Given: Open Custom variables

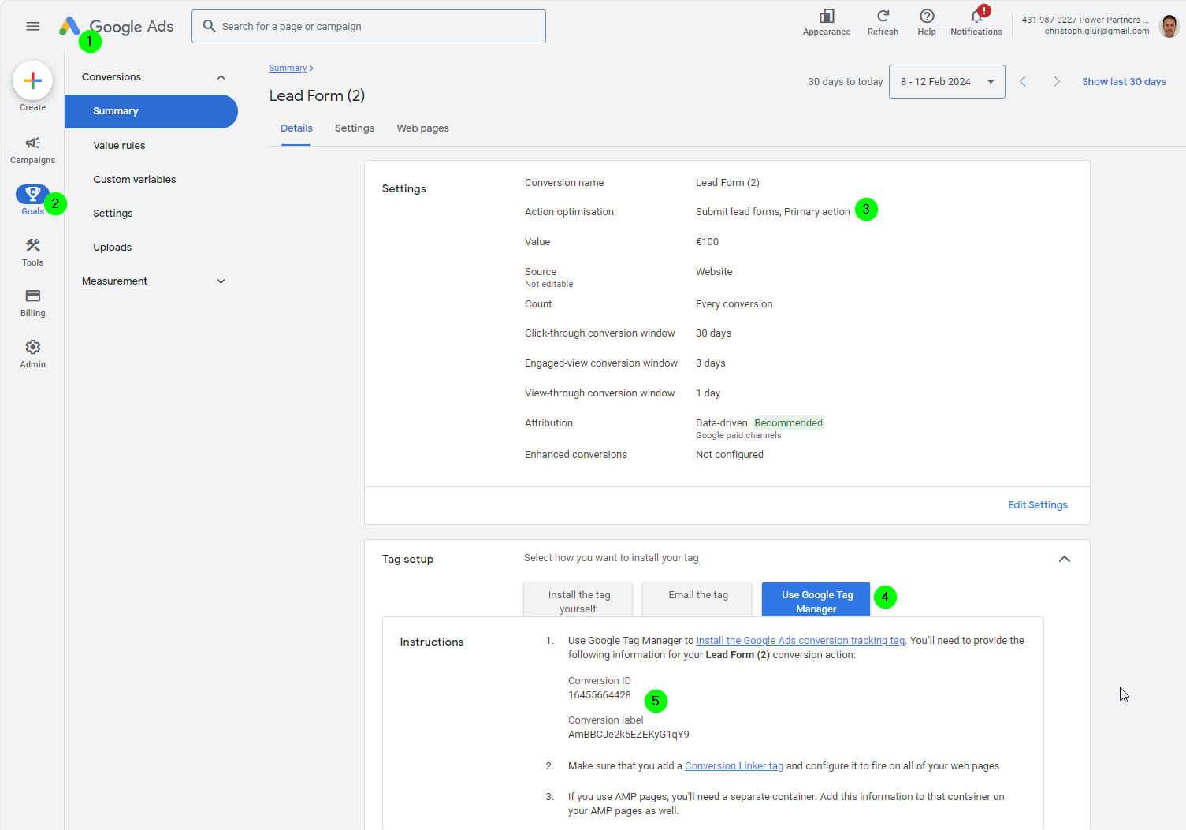Looking at the screenshot, I should [134, 180].
